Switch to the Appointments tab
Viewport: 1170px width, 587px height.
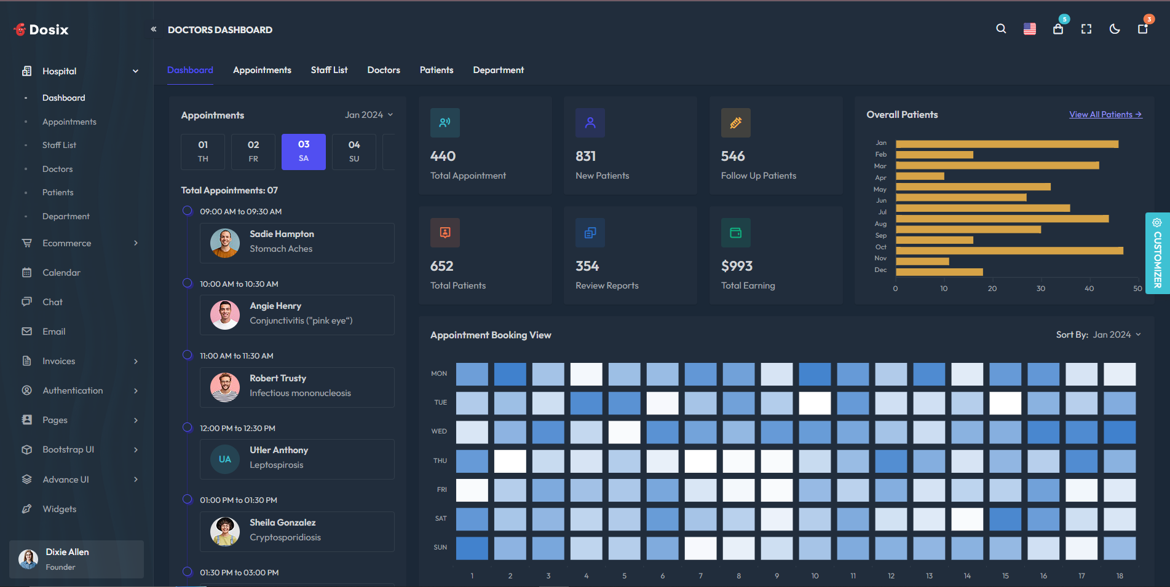click(x=262, y=70)
